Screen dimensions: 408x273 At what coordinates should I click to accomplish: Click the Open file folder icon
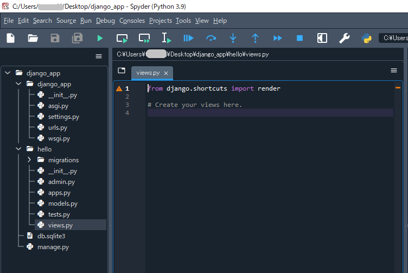[x=33, y=38]
